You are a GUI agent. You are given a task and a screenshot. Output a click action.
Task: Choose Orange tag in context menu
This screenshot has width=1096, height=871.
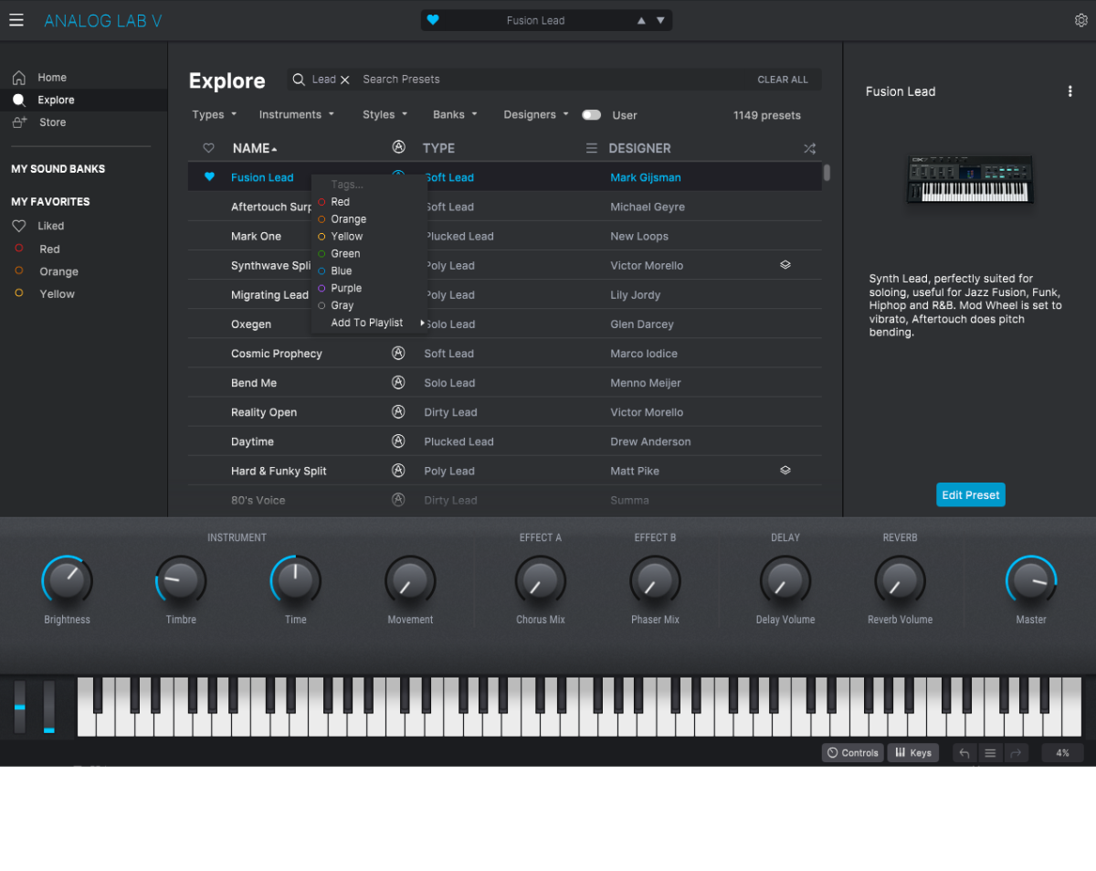[x=369, y=219]
